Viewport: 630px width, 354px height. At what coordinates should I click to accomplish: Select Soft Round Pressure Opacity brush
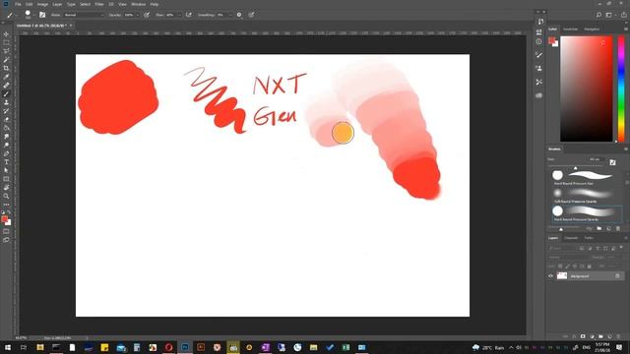[586, 195]
